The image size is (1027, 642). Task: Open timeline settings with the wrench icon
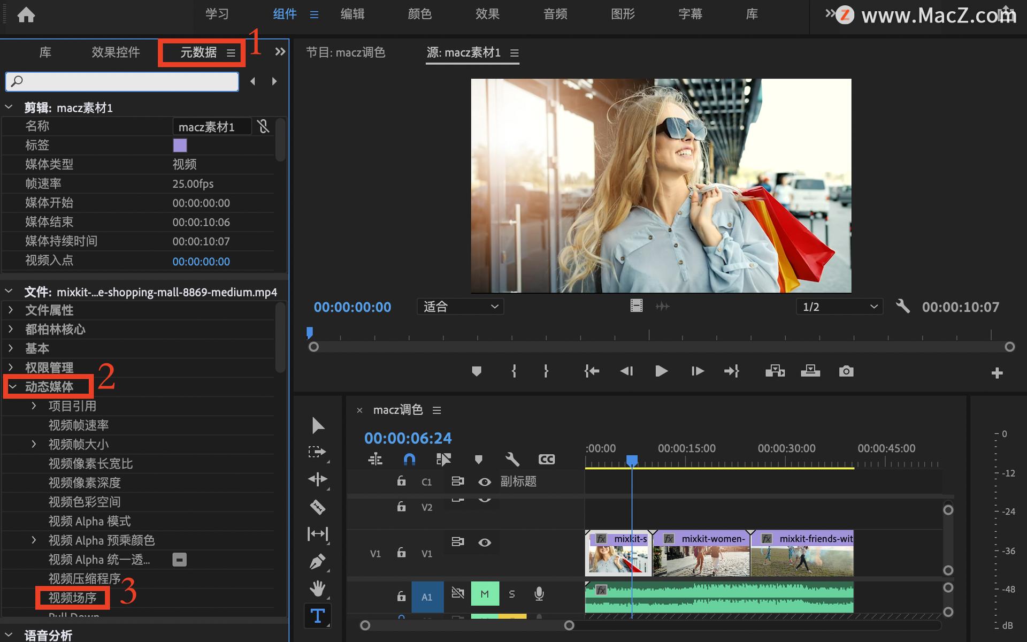point(512,459)
